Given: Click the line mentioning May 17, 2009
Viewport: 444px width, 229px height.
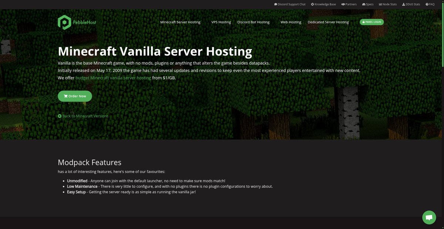Looking at the screenshot, I should (209, 70).
